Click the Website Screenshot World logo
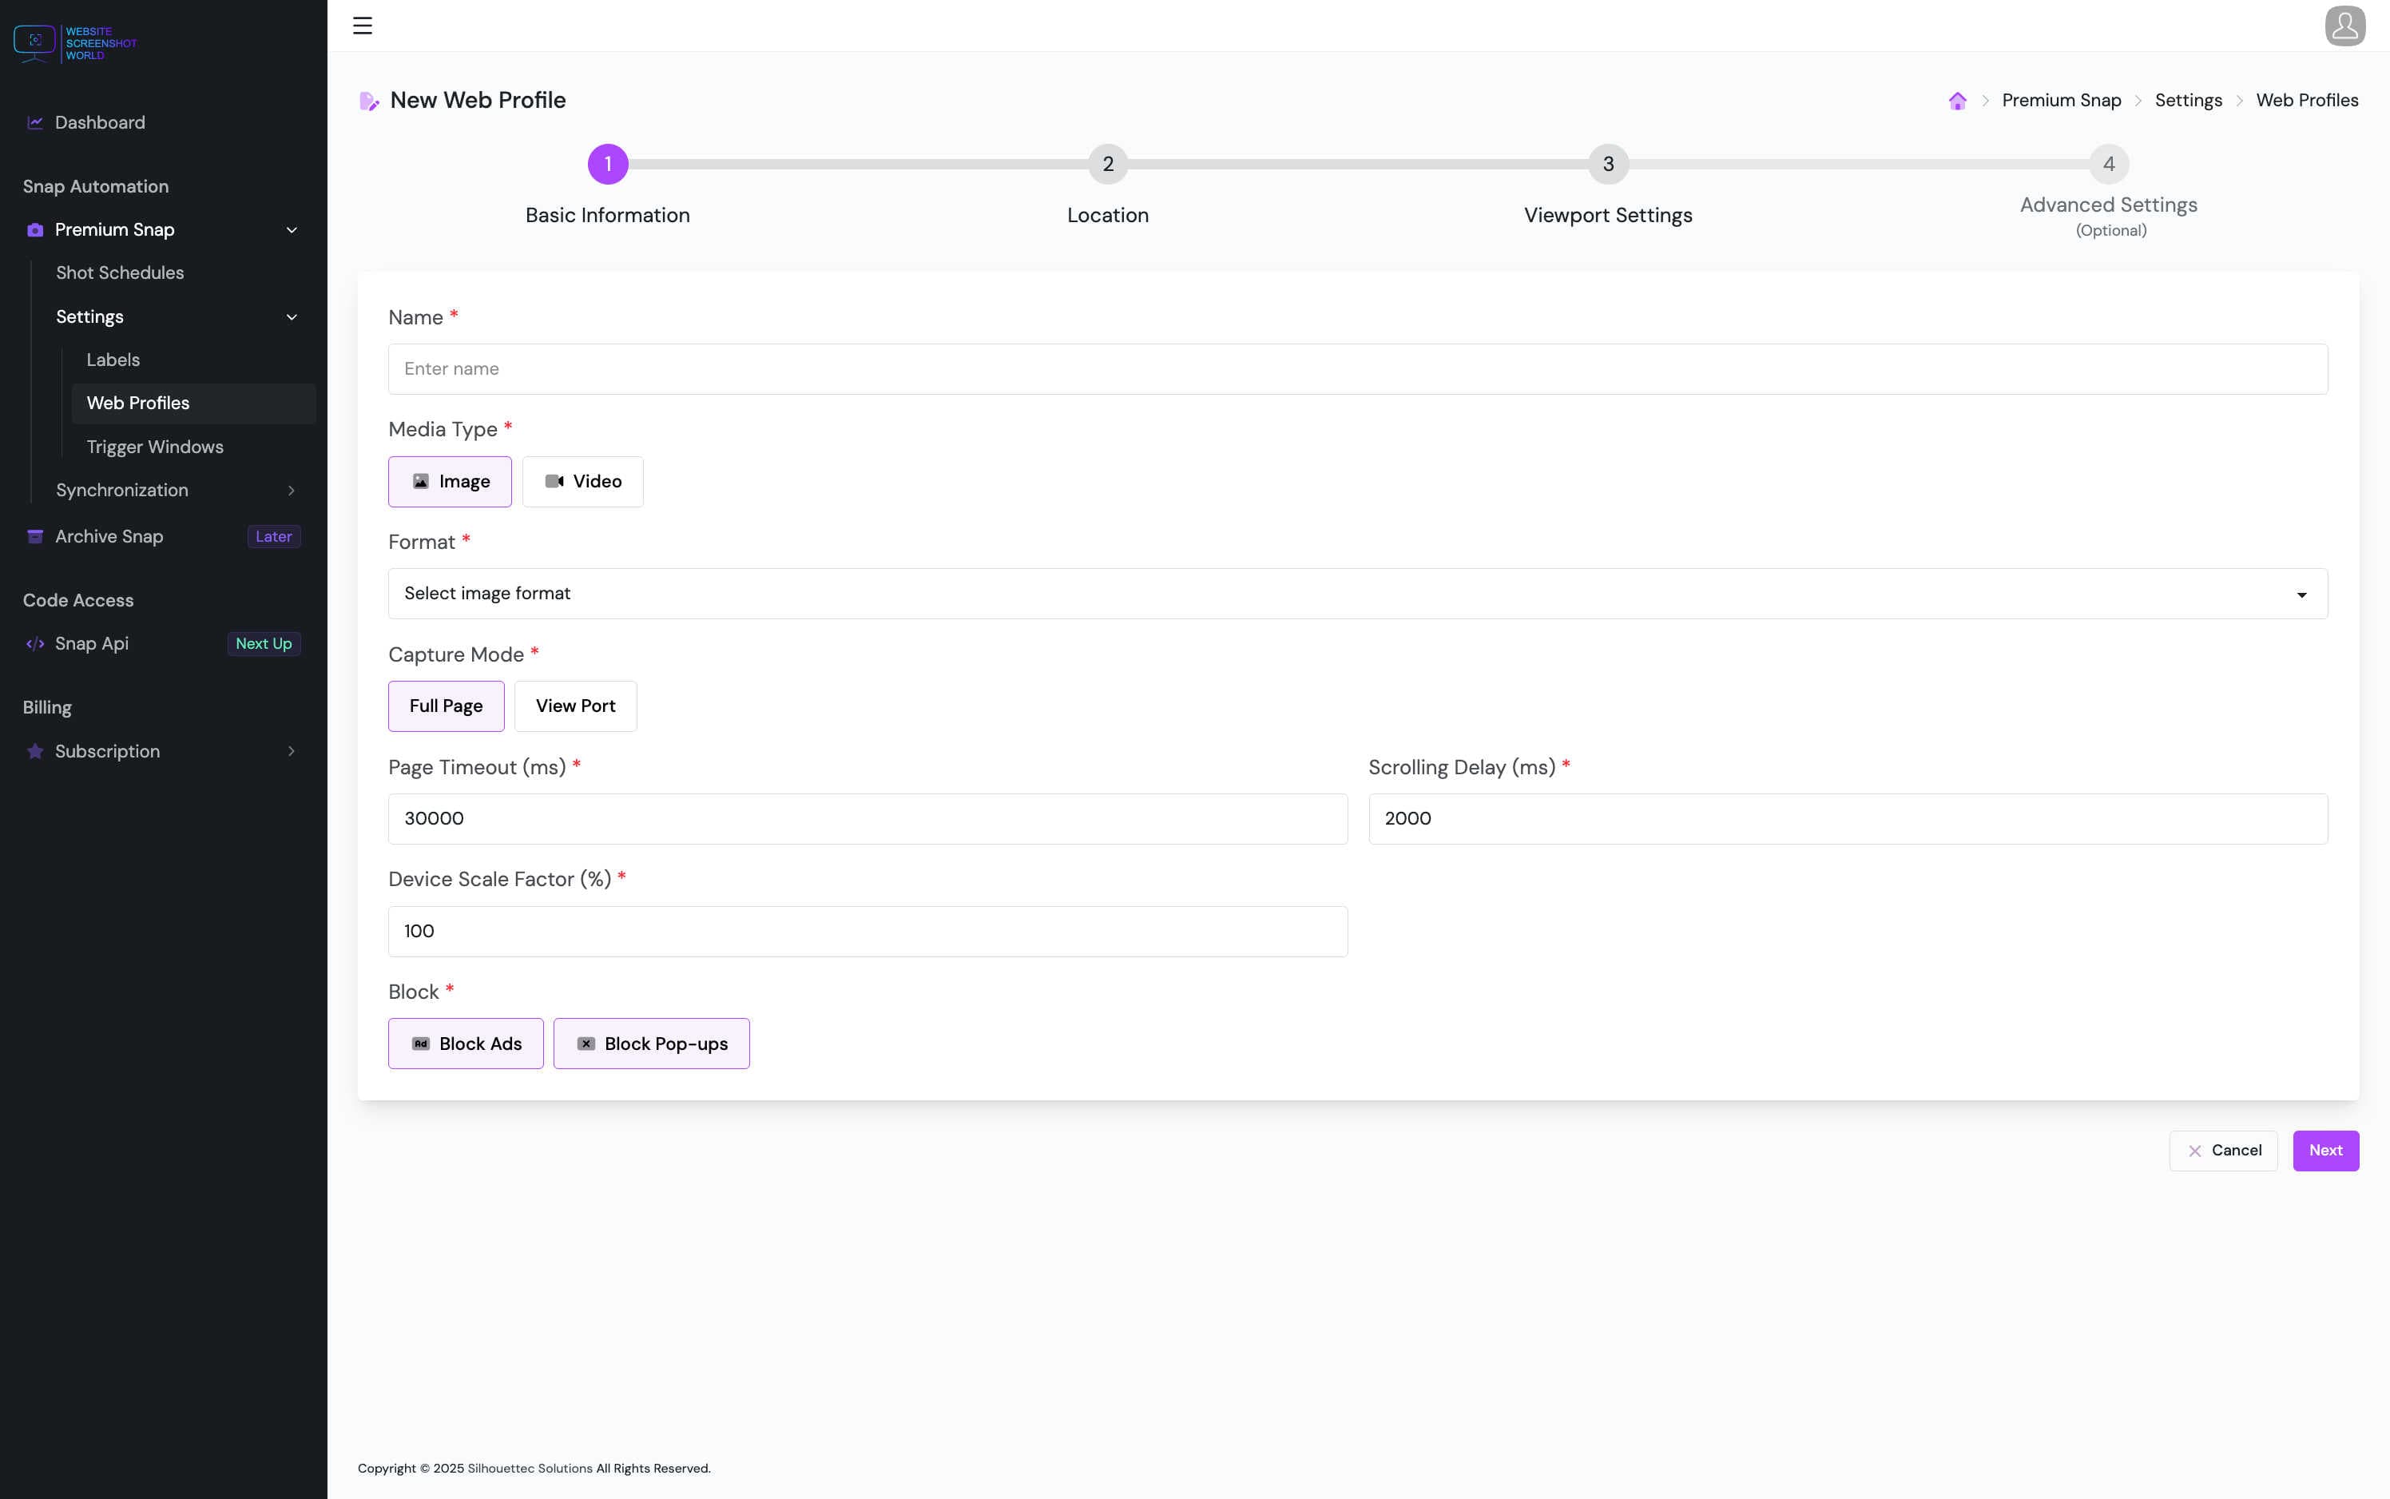 click(74, 42)
